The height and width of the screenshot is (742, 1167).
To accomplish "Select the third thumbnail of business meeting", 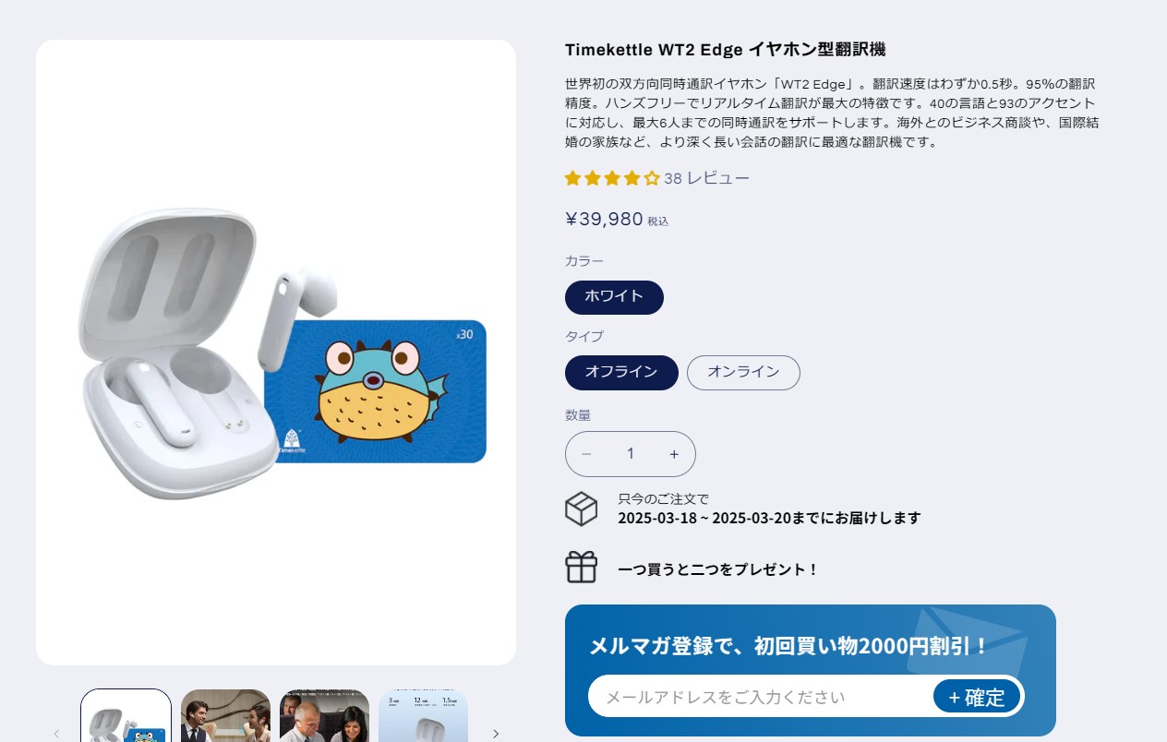I will (324, 716).
